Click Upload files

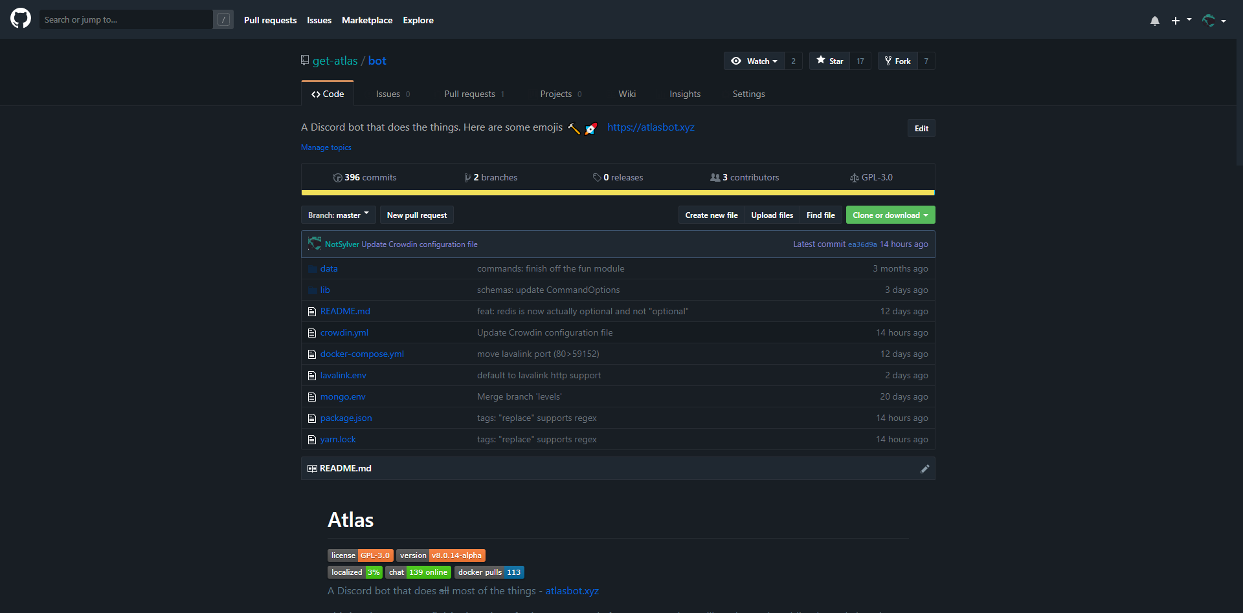click(x=772, y=215)
